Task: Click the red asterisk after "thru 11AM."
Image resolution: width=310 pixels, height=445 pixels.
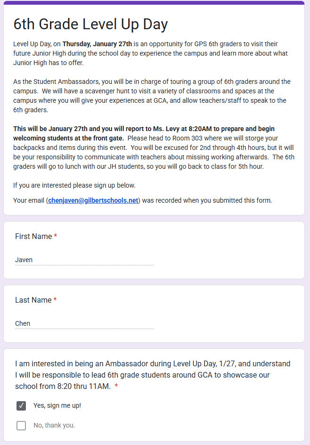Action: click(116, 387)
